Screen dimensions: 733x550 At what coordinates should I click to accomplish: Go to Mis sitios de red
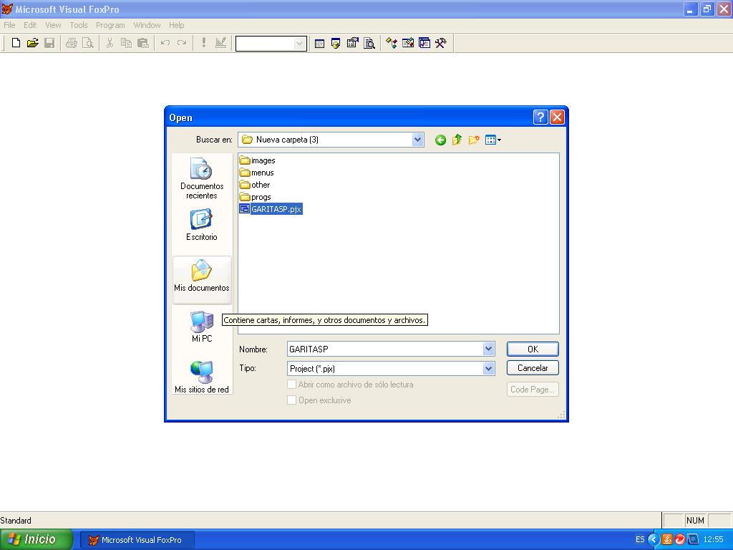202,377
